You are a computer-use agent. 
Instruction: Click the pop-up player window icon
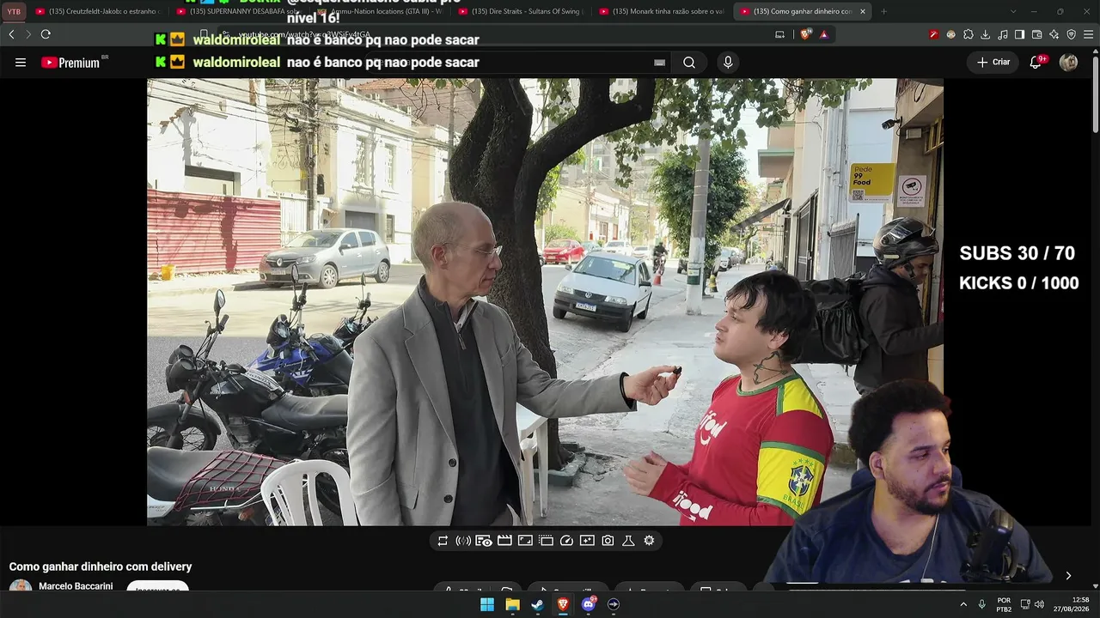pyautogui.click(x=546, y=541)
